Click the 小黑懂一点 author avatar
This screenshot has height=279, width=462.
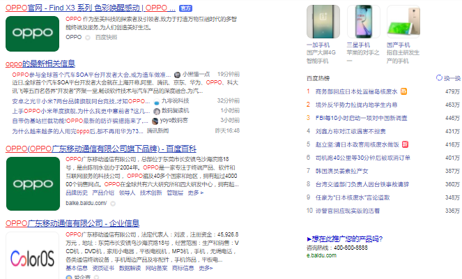pos(177,75)
